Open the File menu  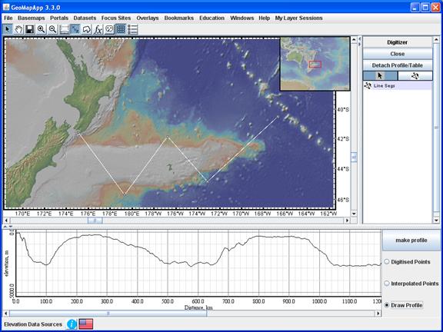click(x=8, y=18)
